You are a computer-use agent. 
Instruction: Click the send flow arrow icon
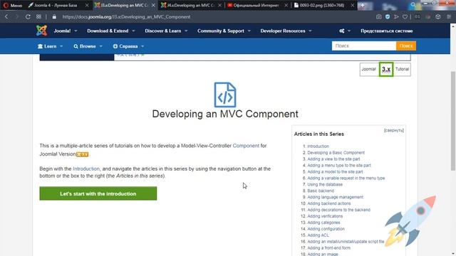(x=396, y=17)
